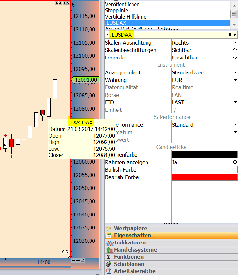Click the Börse label
The width and height of the screenshot is (238, 275).
tap(112, 95)
